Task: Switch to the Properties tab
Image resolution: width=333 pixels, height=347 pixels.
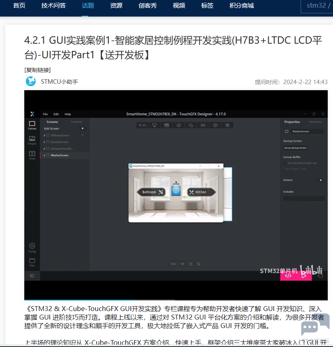Action: click(x=292, y=122)
